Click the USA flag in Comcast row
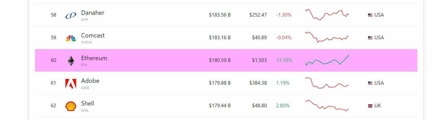This screenshot has width=437, height=120. [370, 38]
